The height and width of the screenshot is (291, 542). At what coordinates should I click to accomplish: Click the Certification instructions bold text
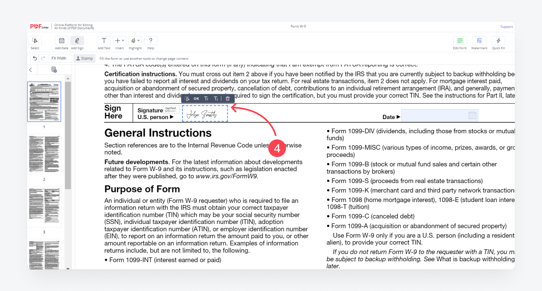(x=141, y=74)
